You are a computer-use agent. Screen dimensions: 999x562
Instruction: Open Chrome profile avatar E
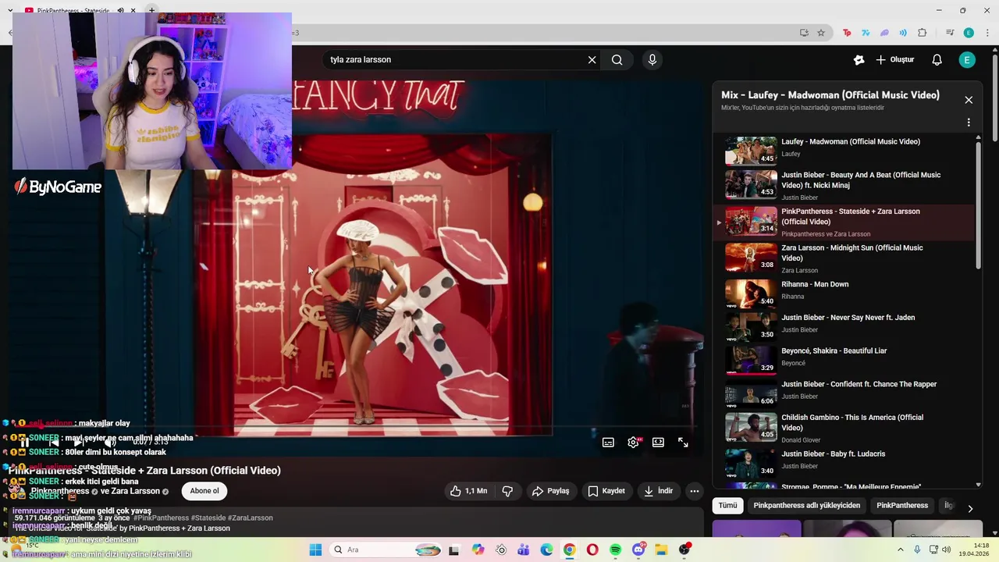pyautogui.click(x=969, y=33)
